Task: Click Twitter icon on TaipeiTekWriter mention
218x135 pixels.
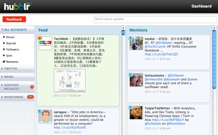Action: pos(130,107)
